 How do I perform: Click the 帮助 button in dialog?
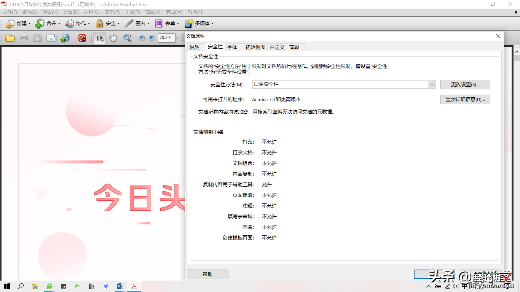click(x=207, y=274)
